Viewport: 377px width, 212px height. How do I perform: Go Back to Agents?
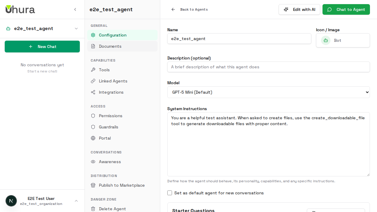point(190,9)
